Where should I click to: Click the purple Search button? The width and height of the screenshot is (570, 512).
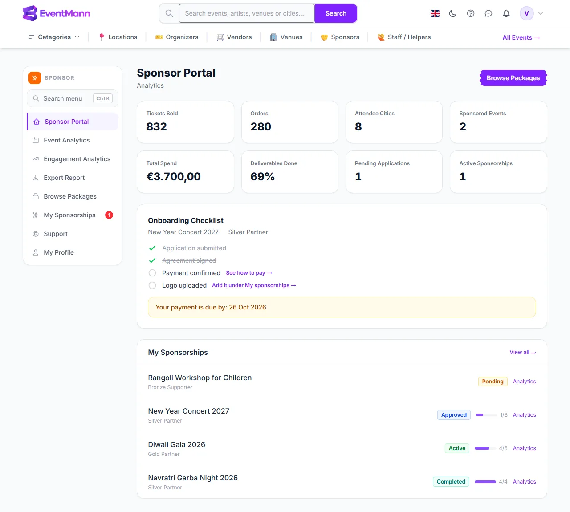coord(336,13)
